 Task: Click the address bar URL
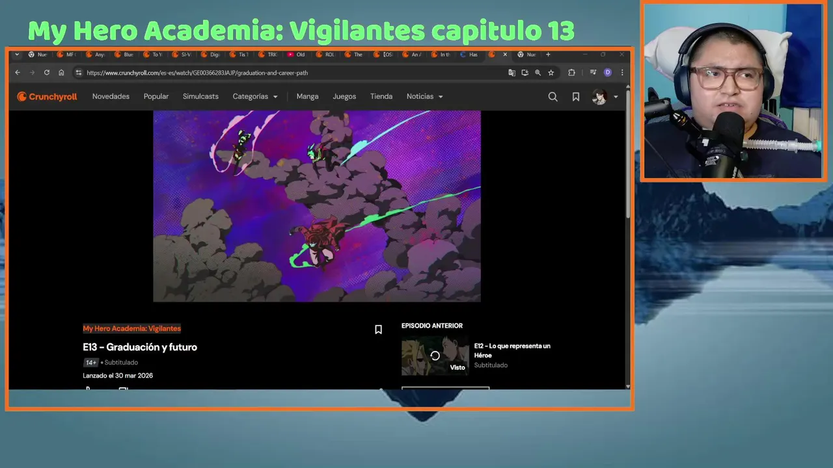point(197,73)
